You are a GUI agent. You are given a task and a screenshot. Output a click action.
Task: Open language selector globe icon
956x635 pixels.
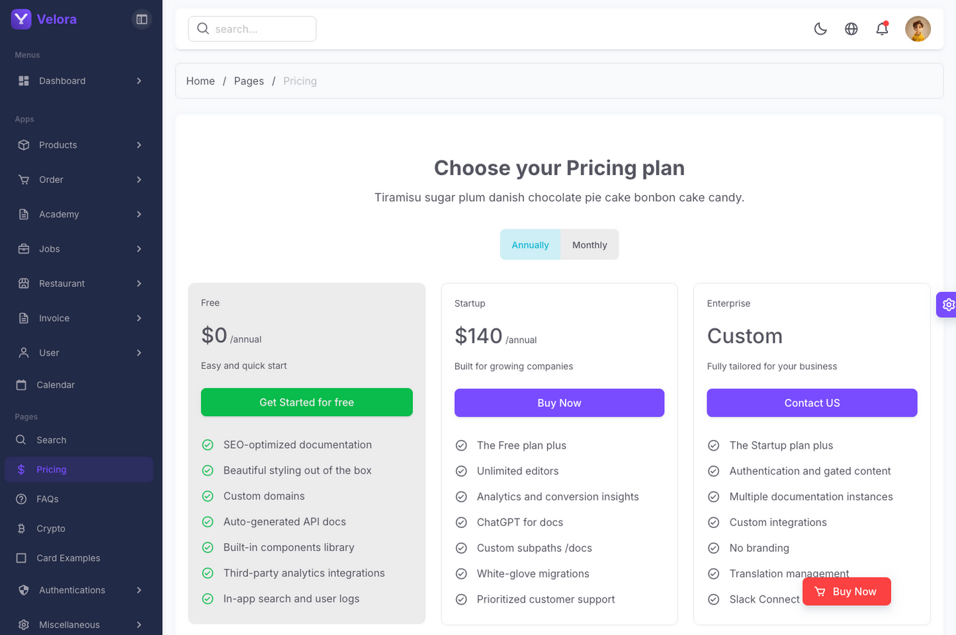pyautogui.click(x=851, y=28)
